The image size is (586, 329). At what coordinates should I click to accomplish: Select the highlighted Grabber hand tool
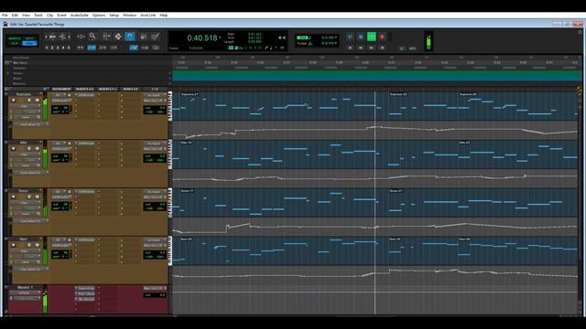[x=130, y=37]
